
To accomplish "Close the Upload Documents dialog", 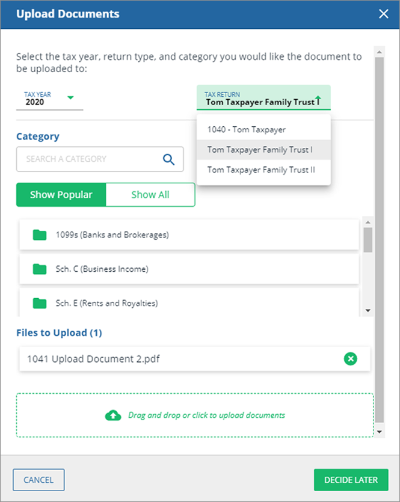I will click(384, 14).
